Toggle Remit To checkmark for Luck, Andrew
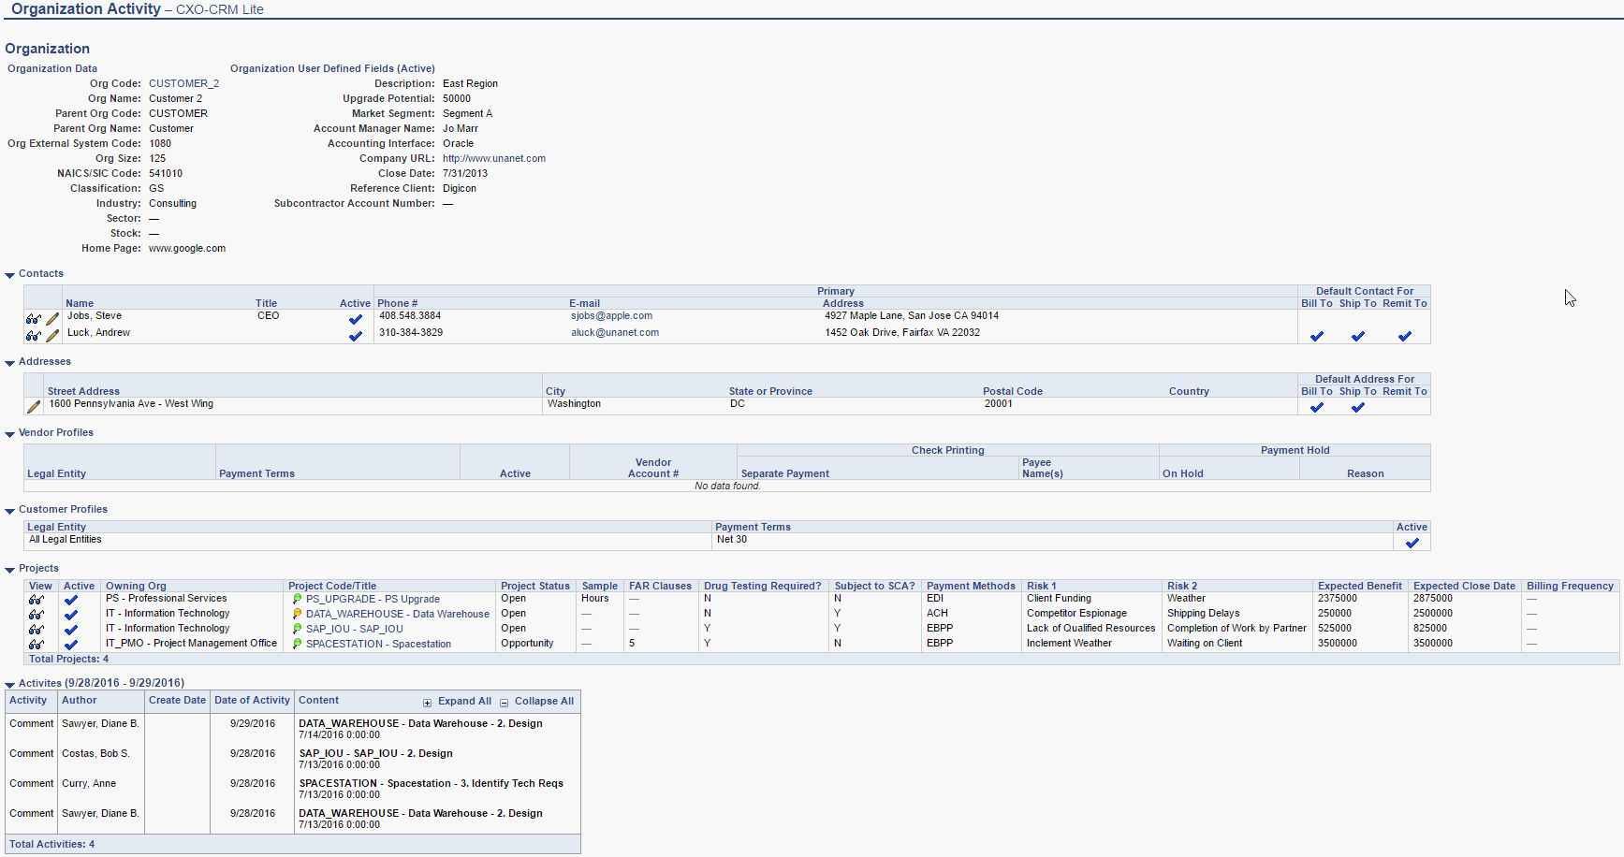1624x857 pixels. [1404, 335]
